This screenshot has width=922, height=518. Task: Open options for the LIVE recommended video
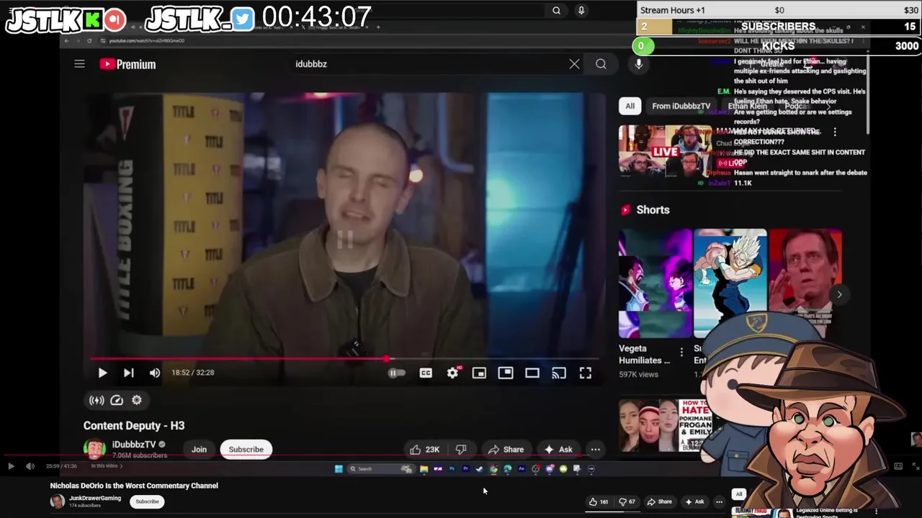[835, 132]
